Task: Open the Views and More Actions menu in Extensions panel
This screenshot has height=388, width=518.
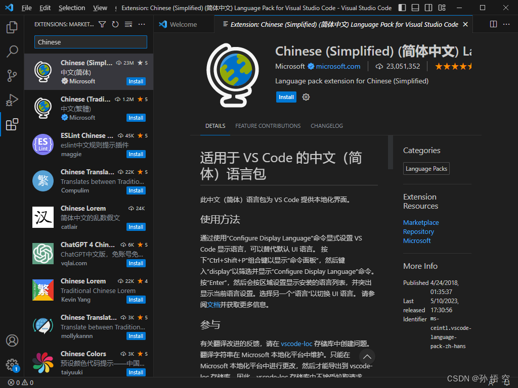Action: click(141, 24)
